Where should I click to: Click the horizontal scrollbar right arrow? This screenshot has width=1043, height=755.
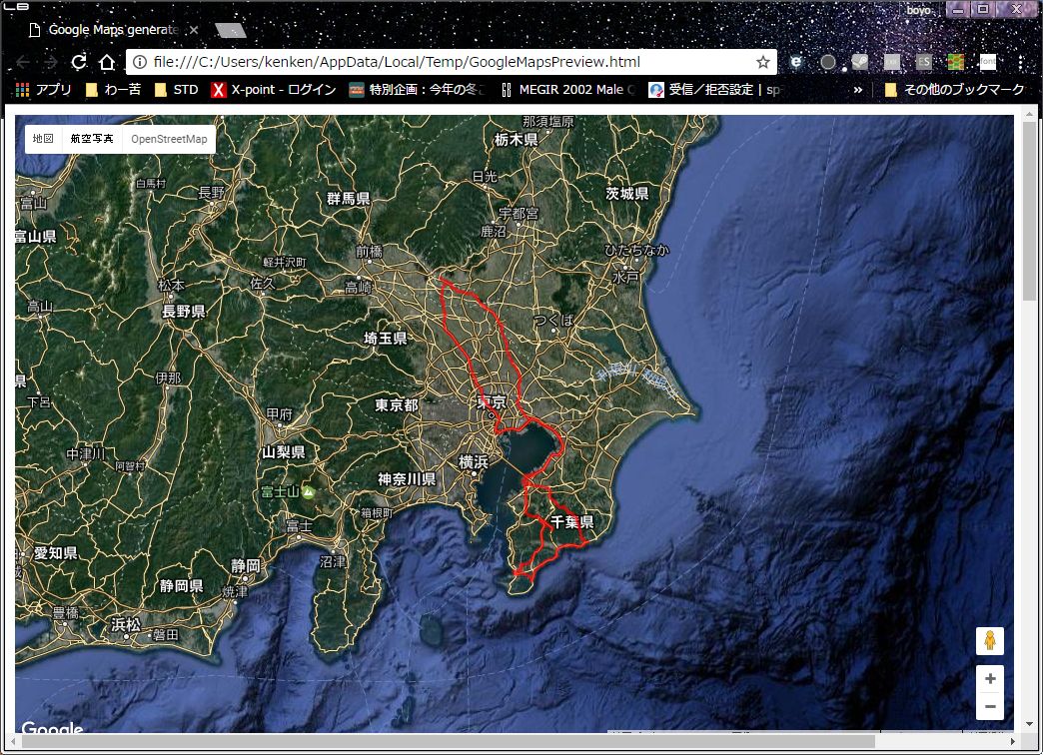(1012, 741)
